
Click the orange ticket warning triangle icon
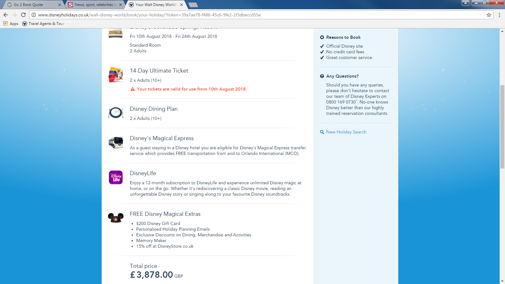pos(133,89)
